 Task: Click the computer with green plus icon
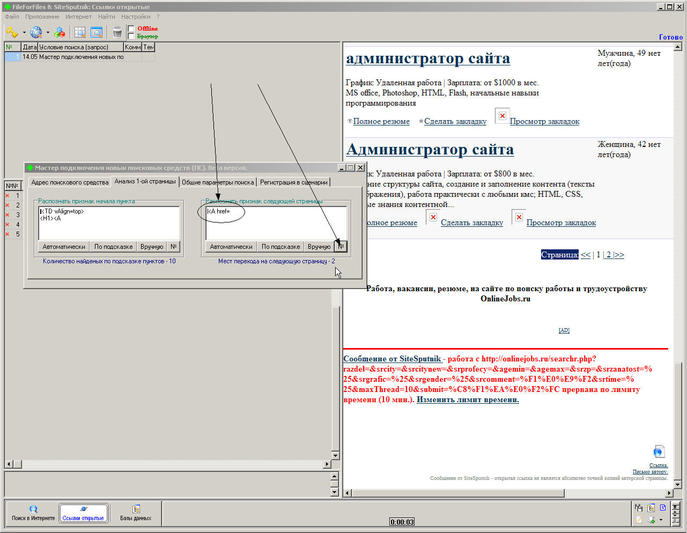tap(651, 520)
